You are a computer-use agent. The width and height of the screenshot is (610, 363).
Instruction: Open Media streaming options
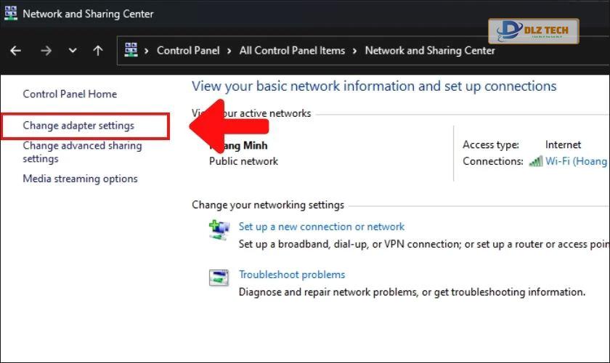point(80,179)
